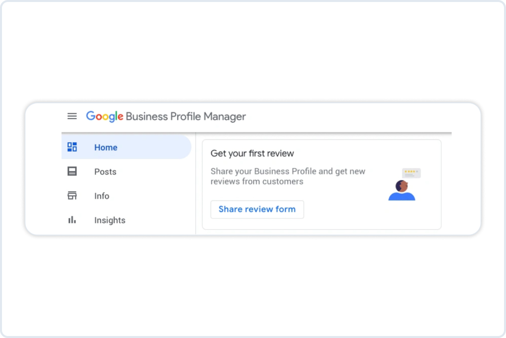Click the reviewer illustration image

point(404,184)
